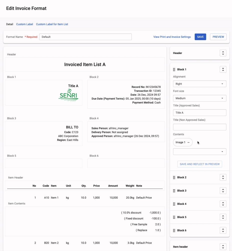The width and height of the screenshot is (232, 251).
Task: Expand the Block 2 panel
Action: click(223, 177)
